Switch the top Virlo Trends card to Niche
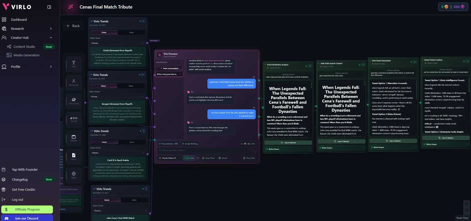This screenshot has width=471, height=221. click(131, 33)
